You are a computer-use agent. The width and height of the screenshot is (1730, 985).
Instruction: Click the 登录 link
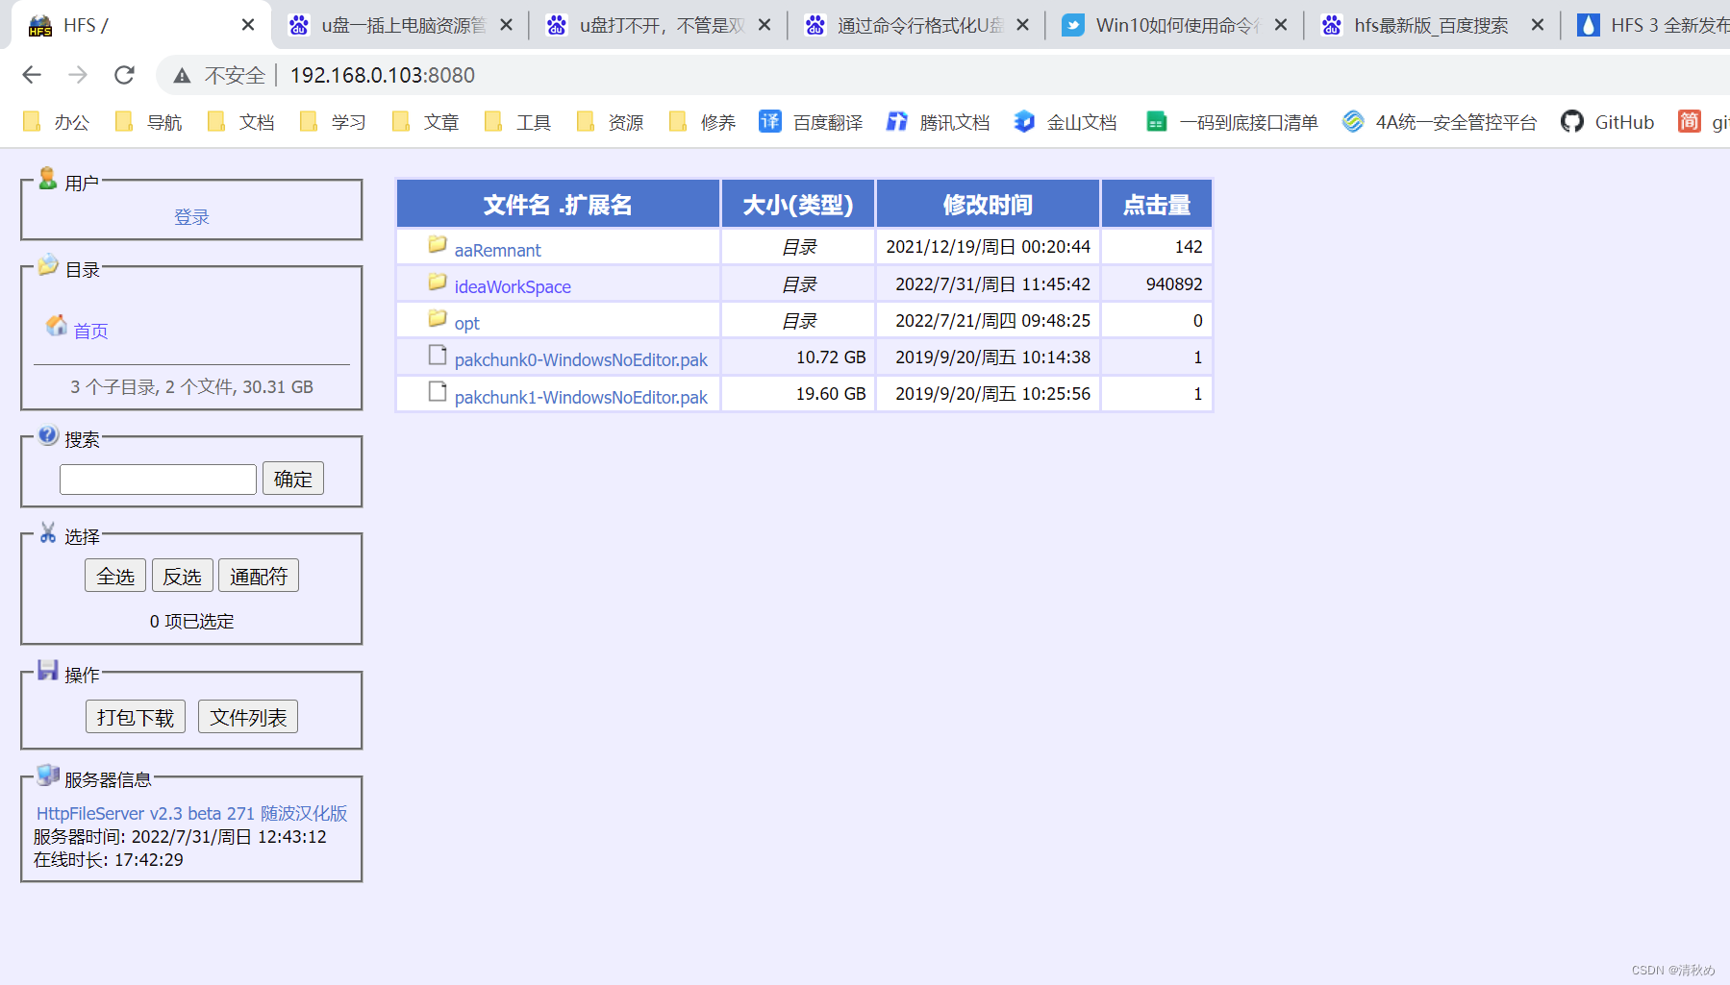(x=192, y=215)
